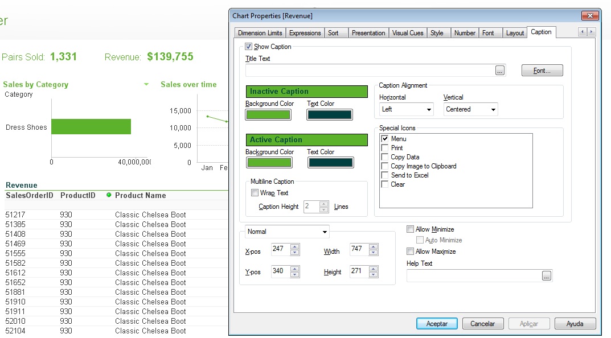
Task: Pick Inactive Caption text color swatch
Action: tap(330, 114)
